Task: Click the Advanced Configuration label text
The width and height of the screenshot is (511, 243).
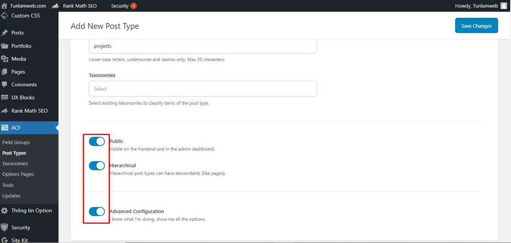Action: pyautogui.click(x=137, y=211)
